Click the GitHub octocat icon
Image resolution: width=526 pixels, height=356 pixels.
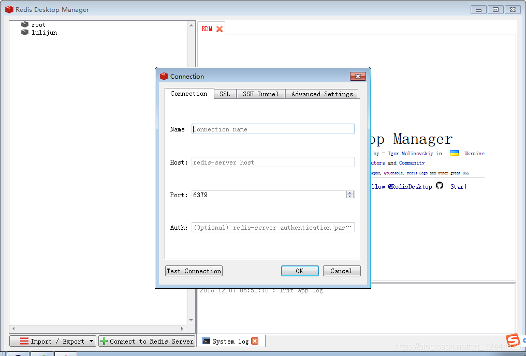tap(440, 185)
